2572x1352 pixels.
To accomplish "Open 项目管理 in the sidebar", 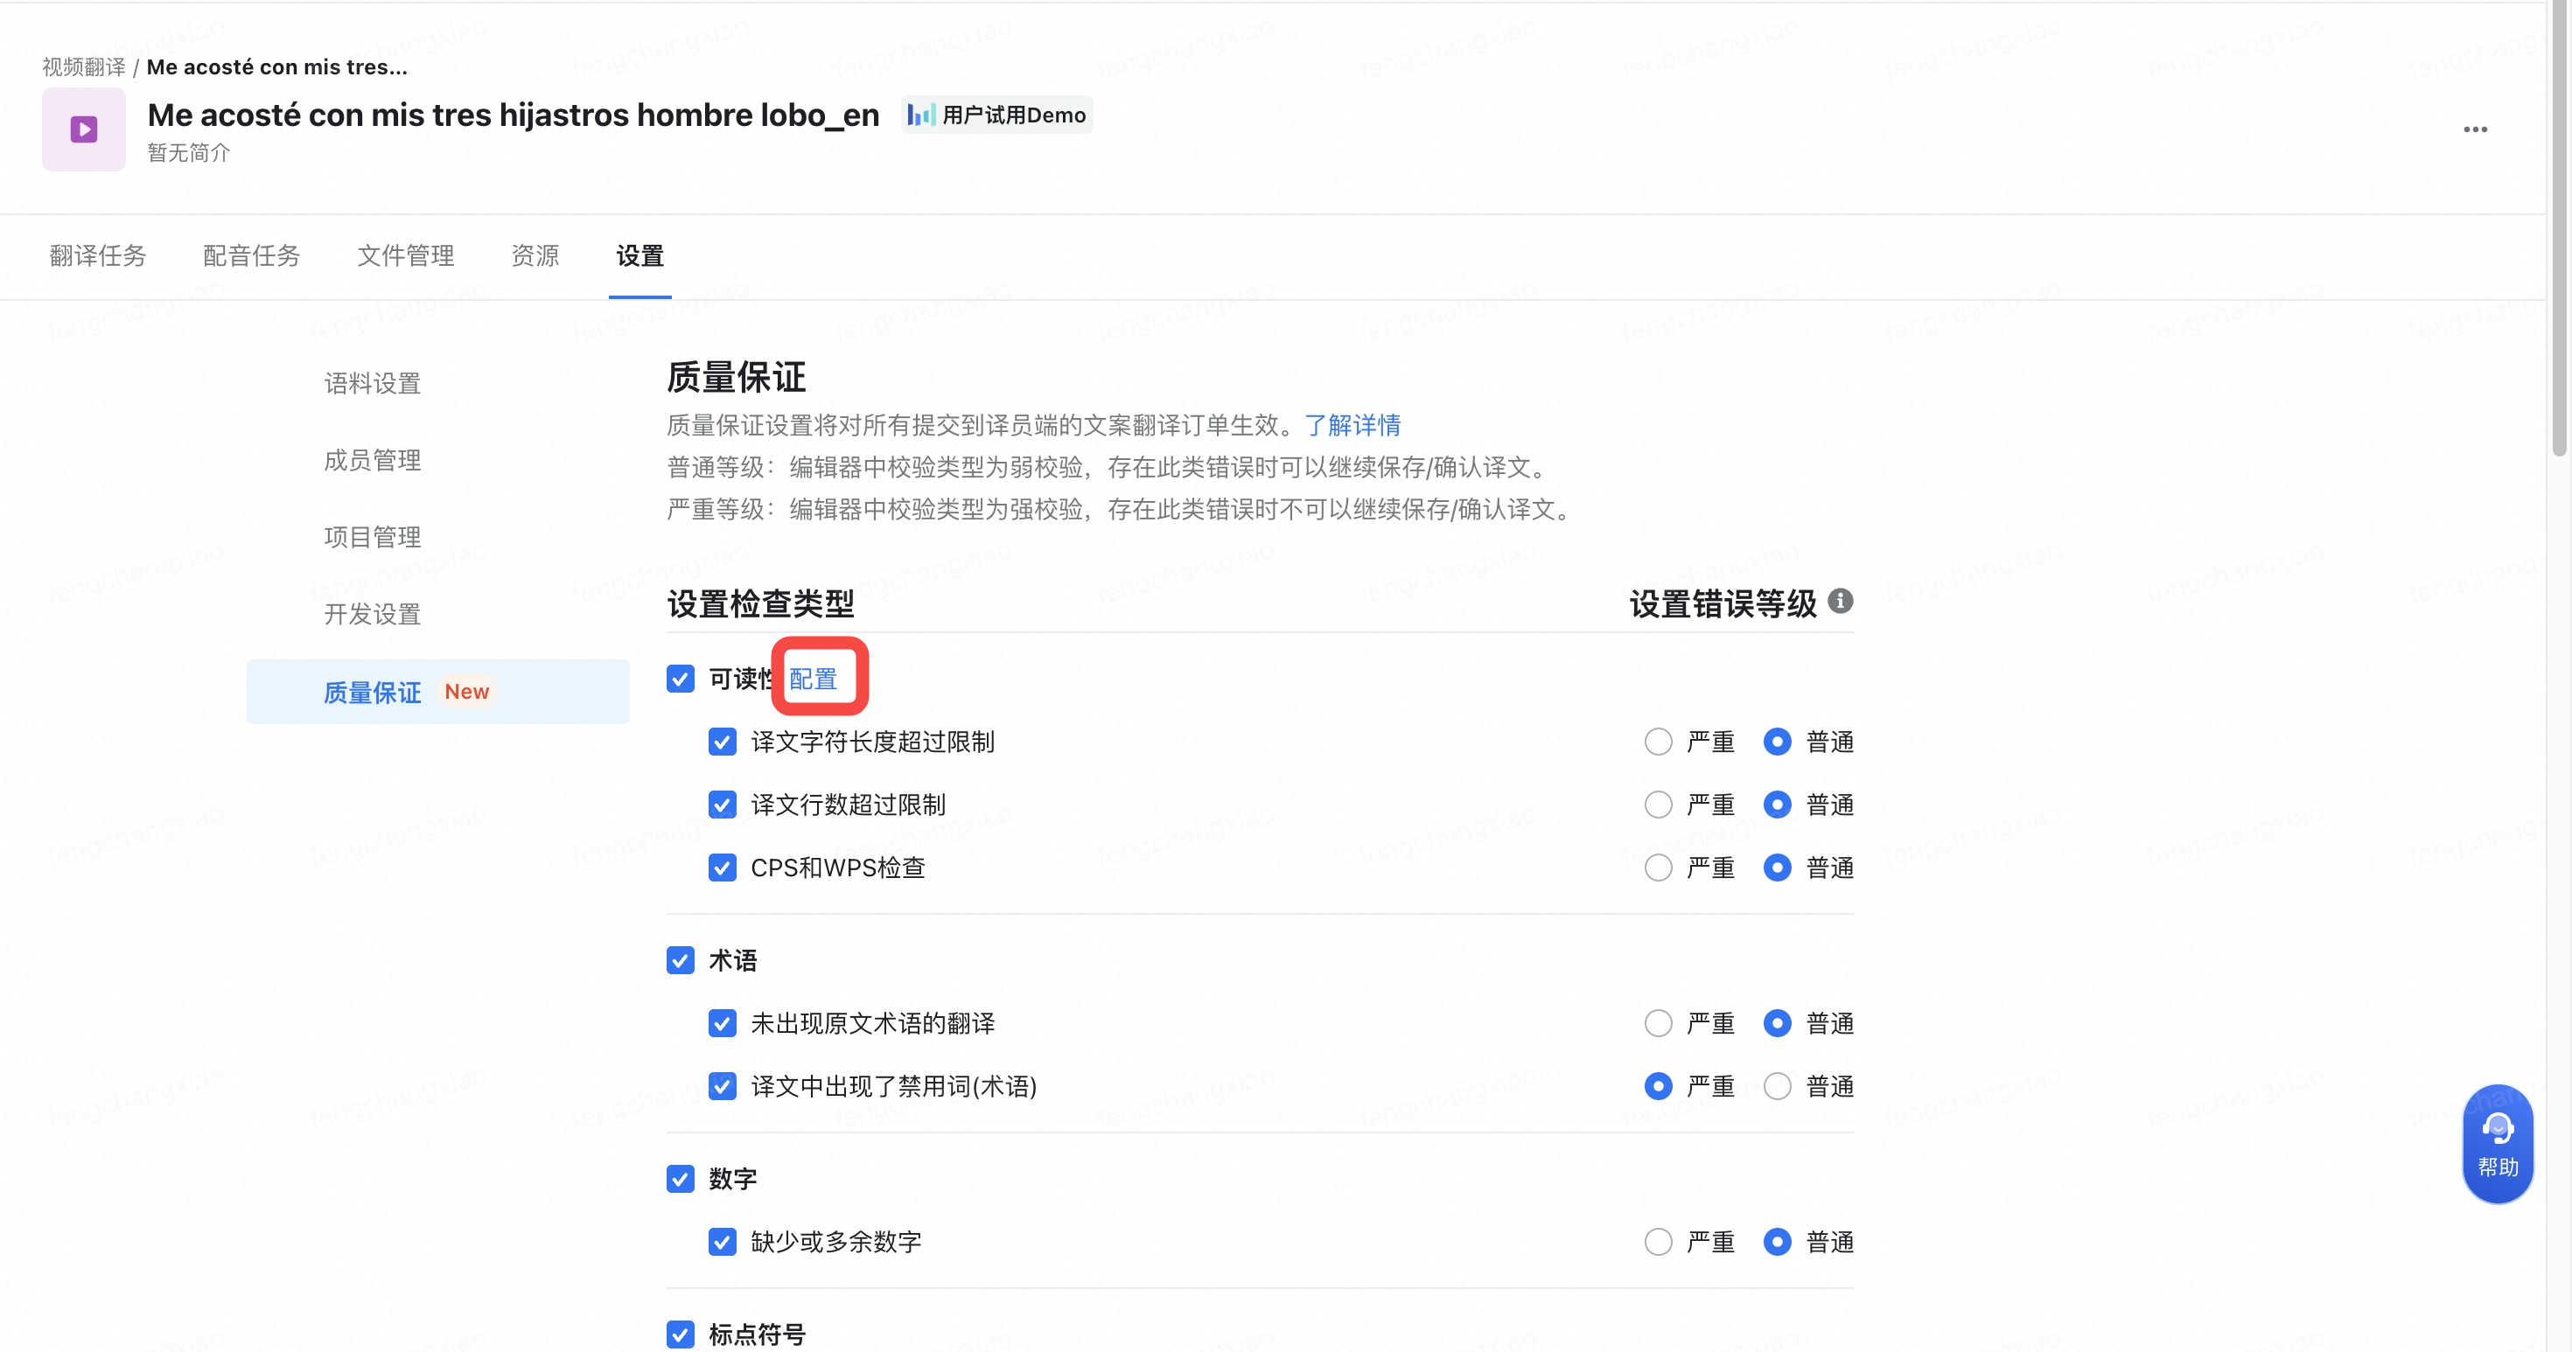I will point(373,537).
